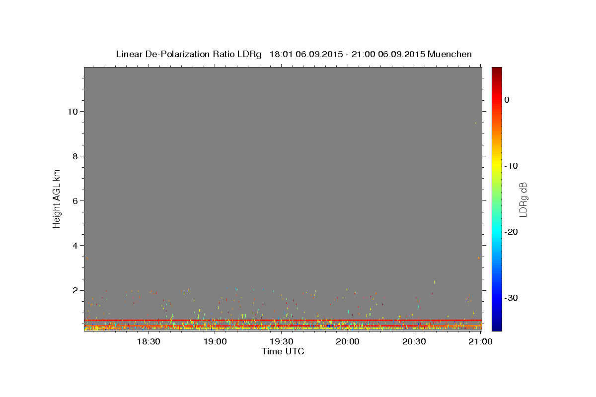Click the '20:00' time axis label

(x=348, y=342)
